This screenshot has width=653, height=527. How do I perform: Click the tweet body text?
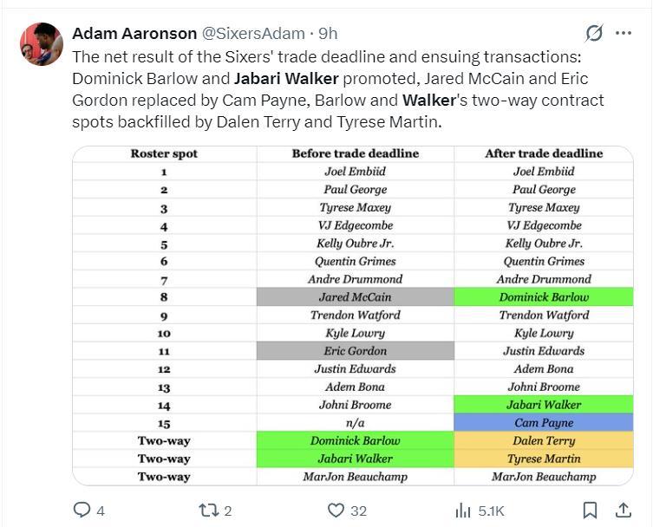click(x=338, y=89)
